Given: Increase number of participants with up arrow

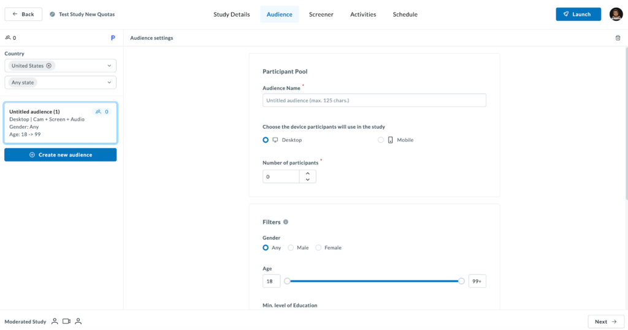Looking at the screenshot, I should 307,173.
